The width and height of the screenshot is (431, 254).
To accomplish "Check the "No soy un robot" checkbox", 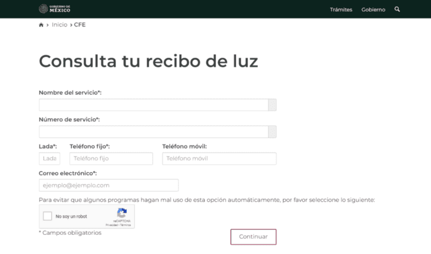I will point(47,216).
